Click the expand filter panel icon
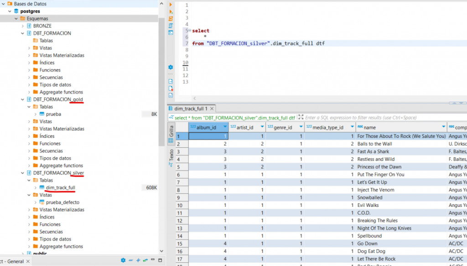This screenshot has height=266, width=467. (x=301, y=117)
